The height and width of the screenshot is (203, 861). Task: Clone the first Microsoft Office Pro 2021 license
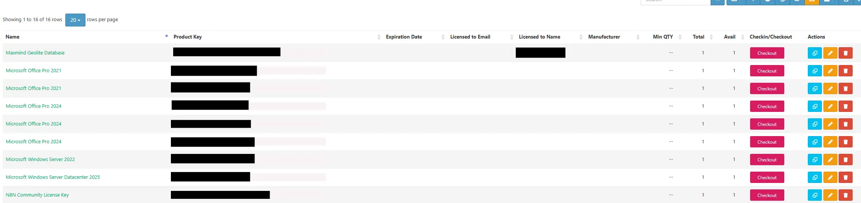click(815, 71)
